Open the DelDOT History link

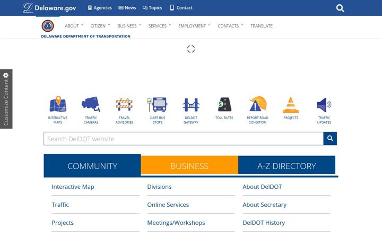click(x=264, y=223)
